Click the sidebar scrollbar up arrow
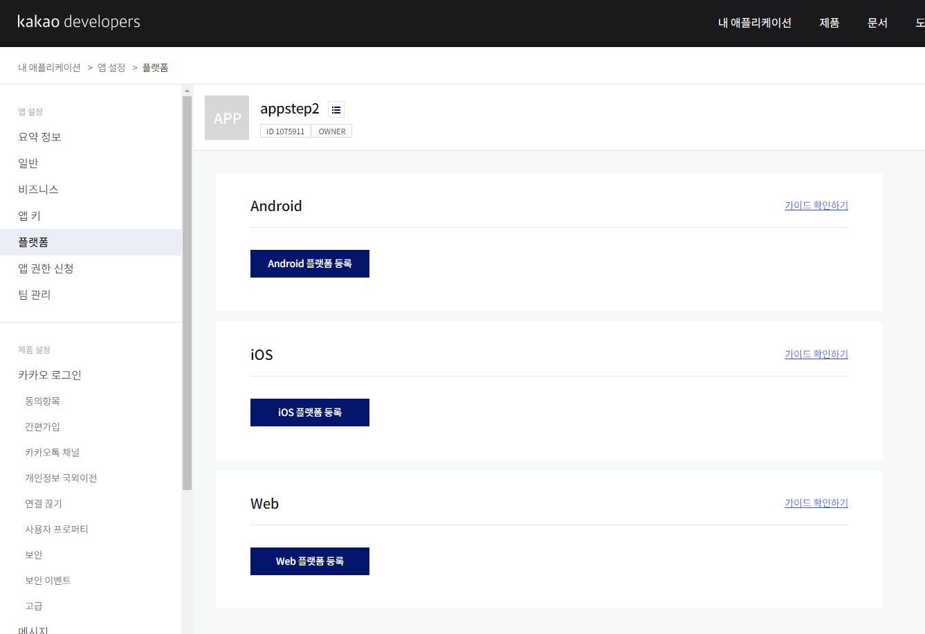Screen dimensions: 925x634 click(187, 91)
